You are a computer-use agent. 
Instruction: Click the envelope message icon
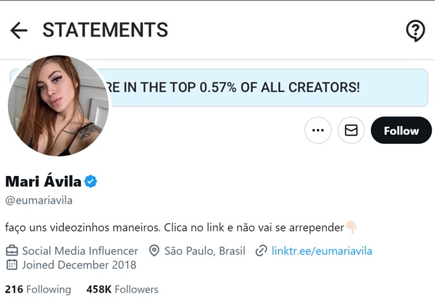(351, 131)
